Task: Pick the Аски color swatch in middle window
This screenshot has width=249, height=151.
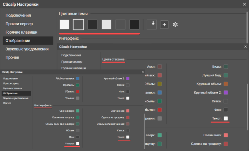Action: pos(160,67)
